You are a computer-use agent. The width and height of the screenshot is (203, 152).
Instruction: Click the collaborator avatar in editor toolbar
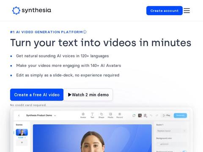coord(140,116)
